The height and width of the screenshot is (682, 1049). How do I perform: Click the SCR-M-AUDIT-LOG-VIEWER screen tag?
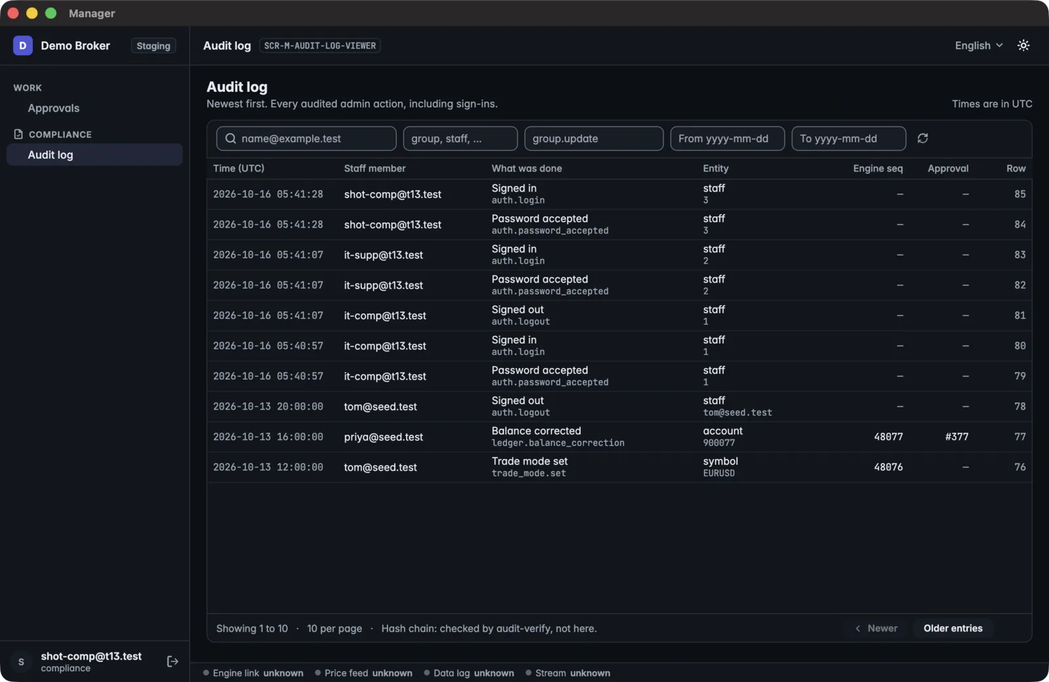tap(320, 46)
